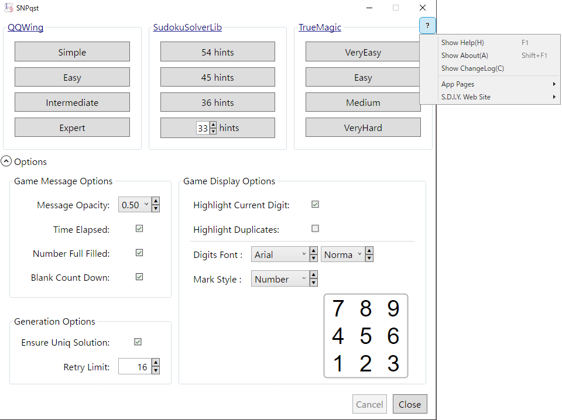The image size is (562, 420).
Task: Click the Close button at bottom
Action: [410, 404]
